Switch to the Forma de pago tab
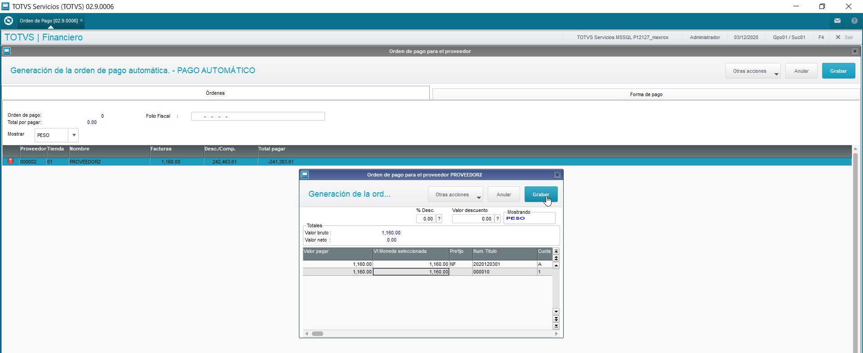 (646, 94)
